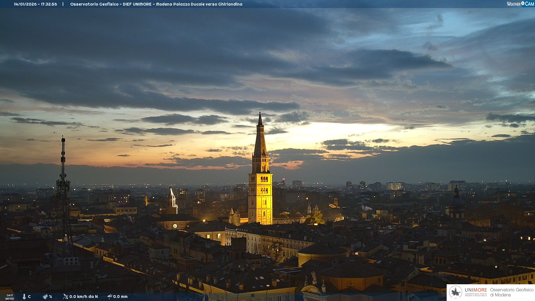Image resolution: width=535 pixels, height=301 pixels.
Task: Click the humidity water drops icon
Action: point(45,297)
